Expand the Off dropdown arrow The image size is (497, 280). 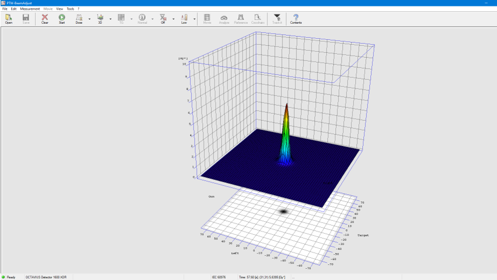[174, 19]
